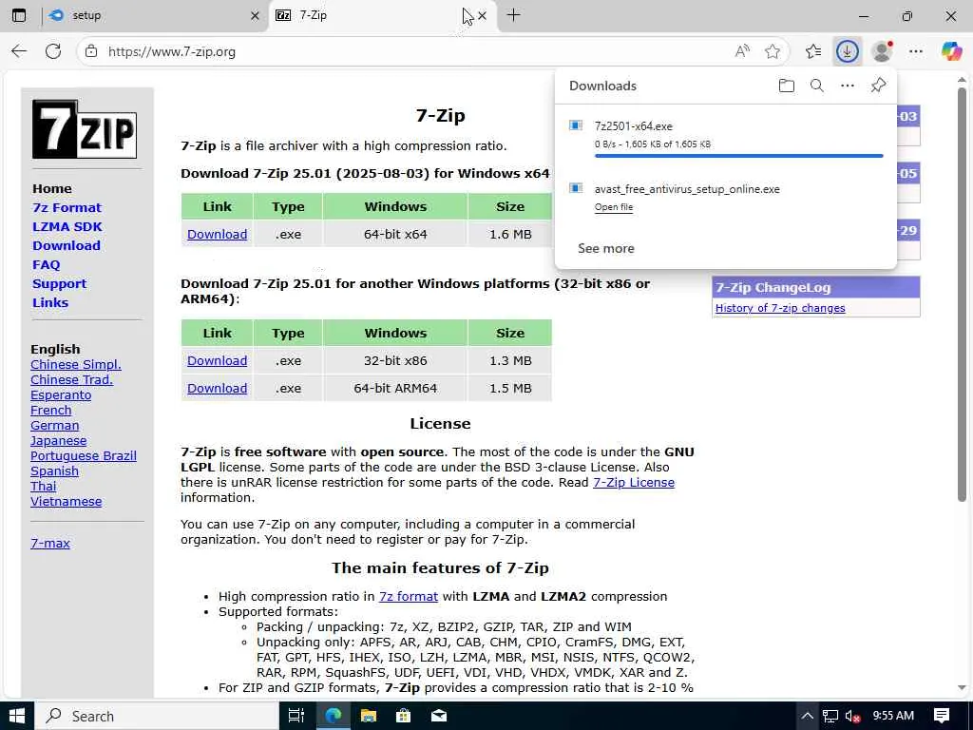Open the browser profile icon
The image size is (973, 730).
click(882, 51)
